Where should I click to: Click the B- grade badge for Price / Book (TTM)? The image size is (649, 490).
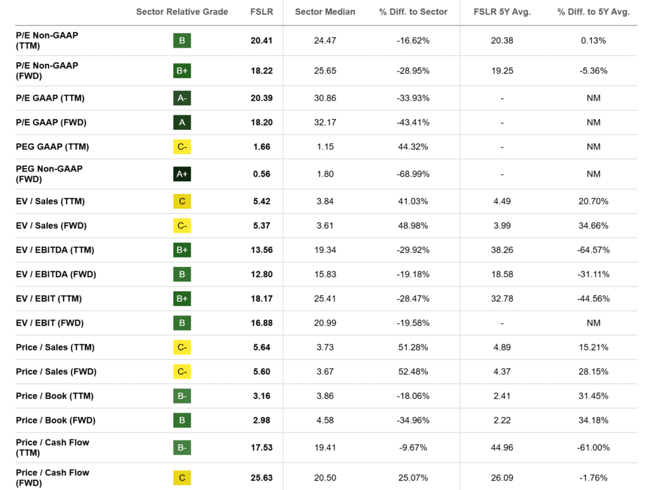coord(182,396)
